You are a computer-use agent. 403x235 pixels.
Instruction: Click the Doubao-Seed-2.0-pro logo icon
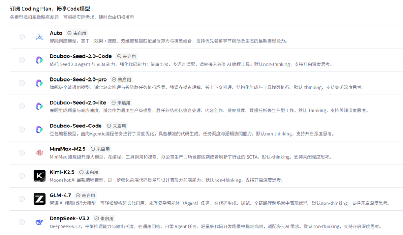pos(39,83)
